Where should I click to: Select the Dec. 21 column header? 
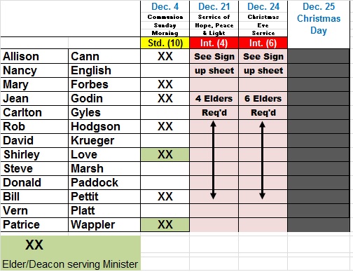tap(214, 6)
